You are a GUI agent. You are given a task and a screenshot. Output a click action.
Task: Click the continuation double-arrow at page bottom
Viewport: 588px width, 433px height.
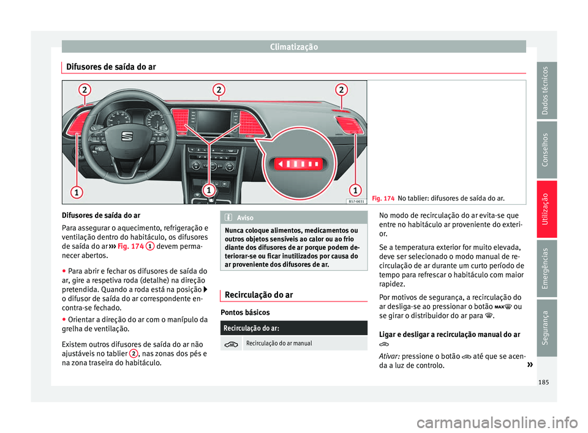(529, 365)
